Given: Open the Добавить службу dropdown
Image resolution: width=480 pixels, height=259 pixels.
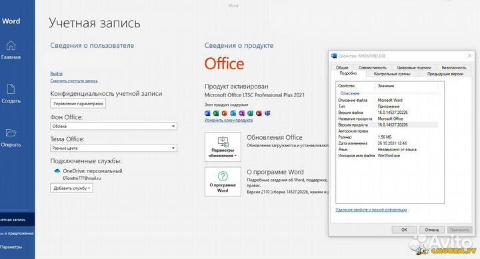Looking at the screenshot, I should click(71, 188).
